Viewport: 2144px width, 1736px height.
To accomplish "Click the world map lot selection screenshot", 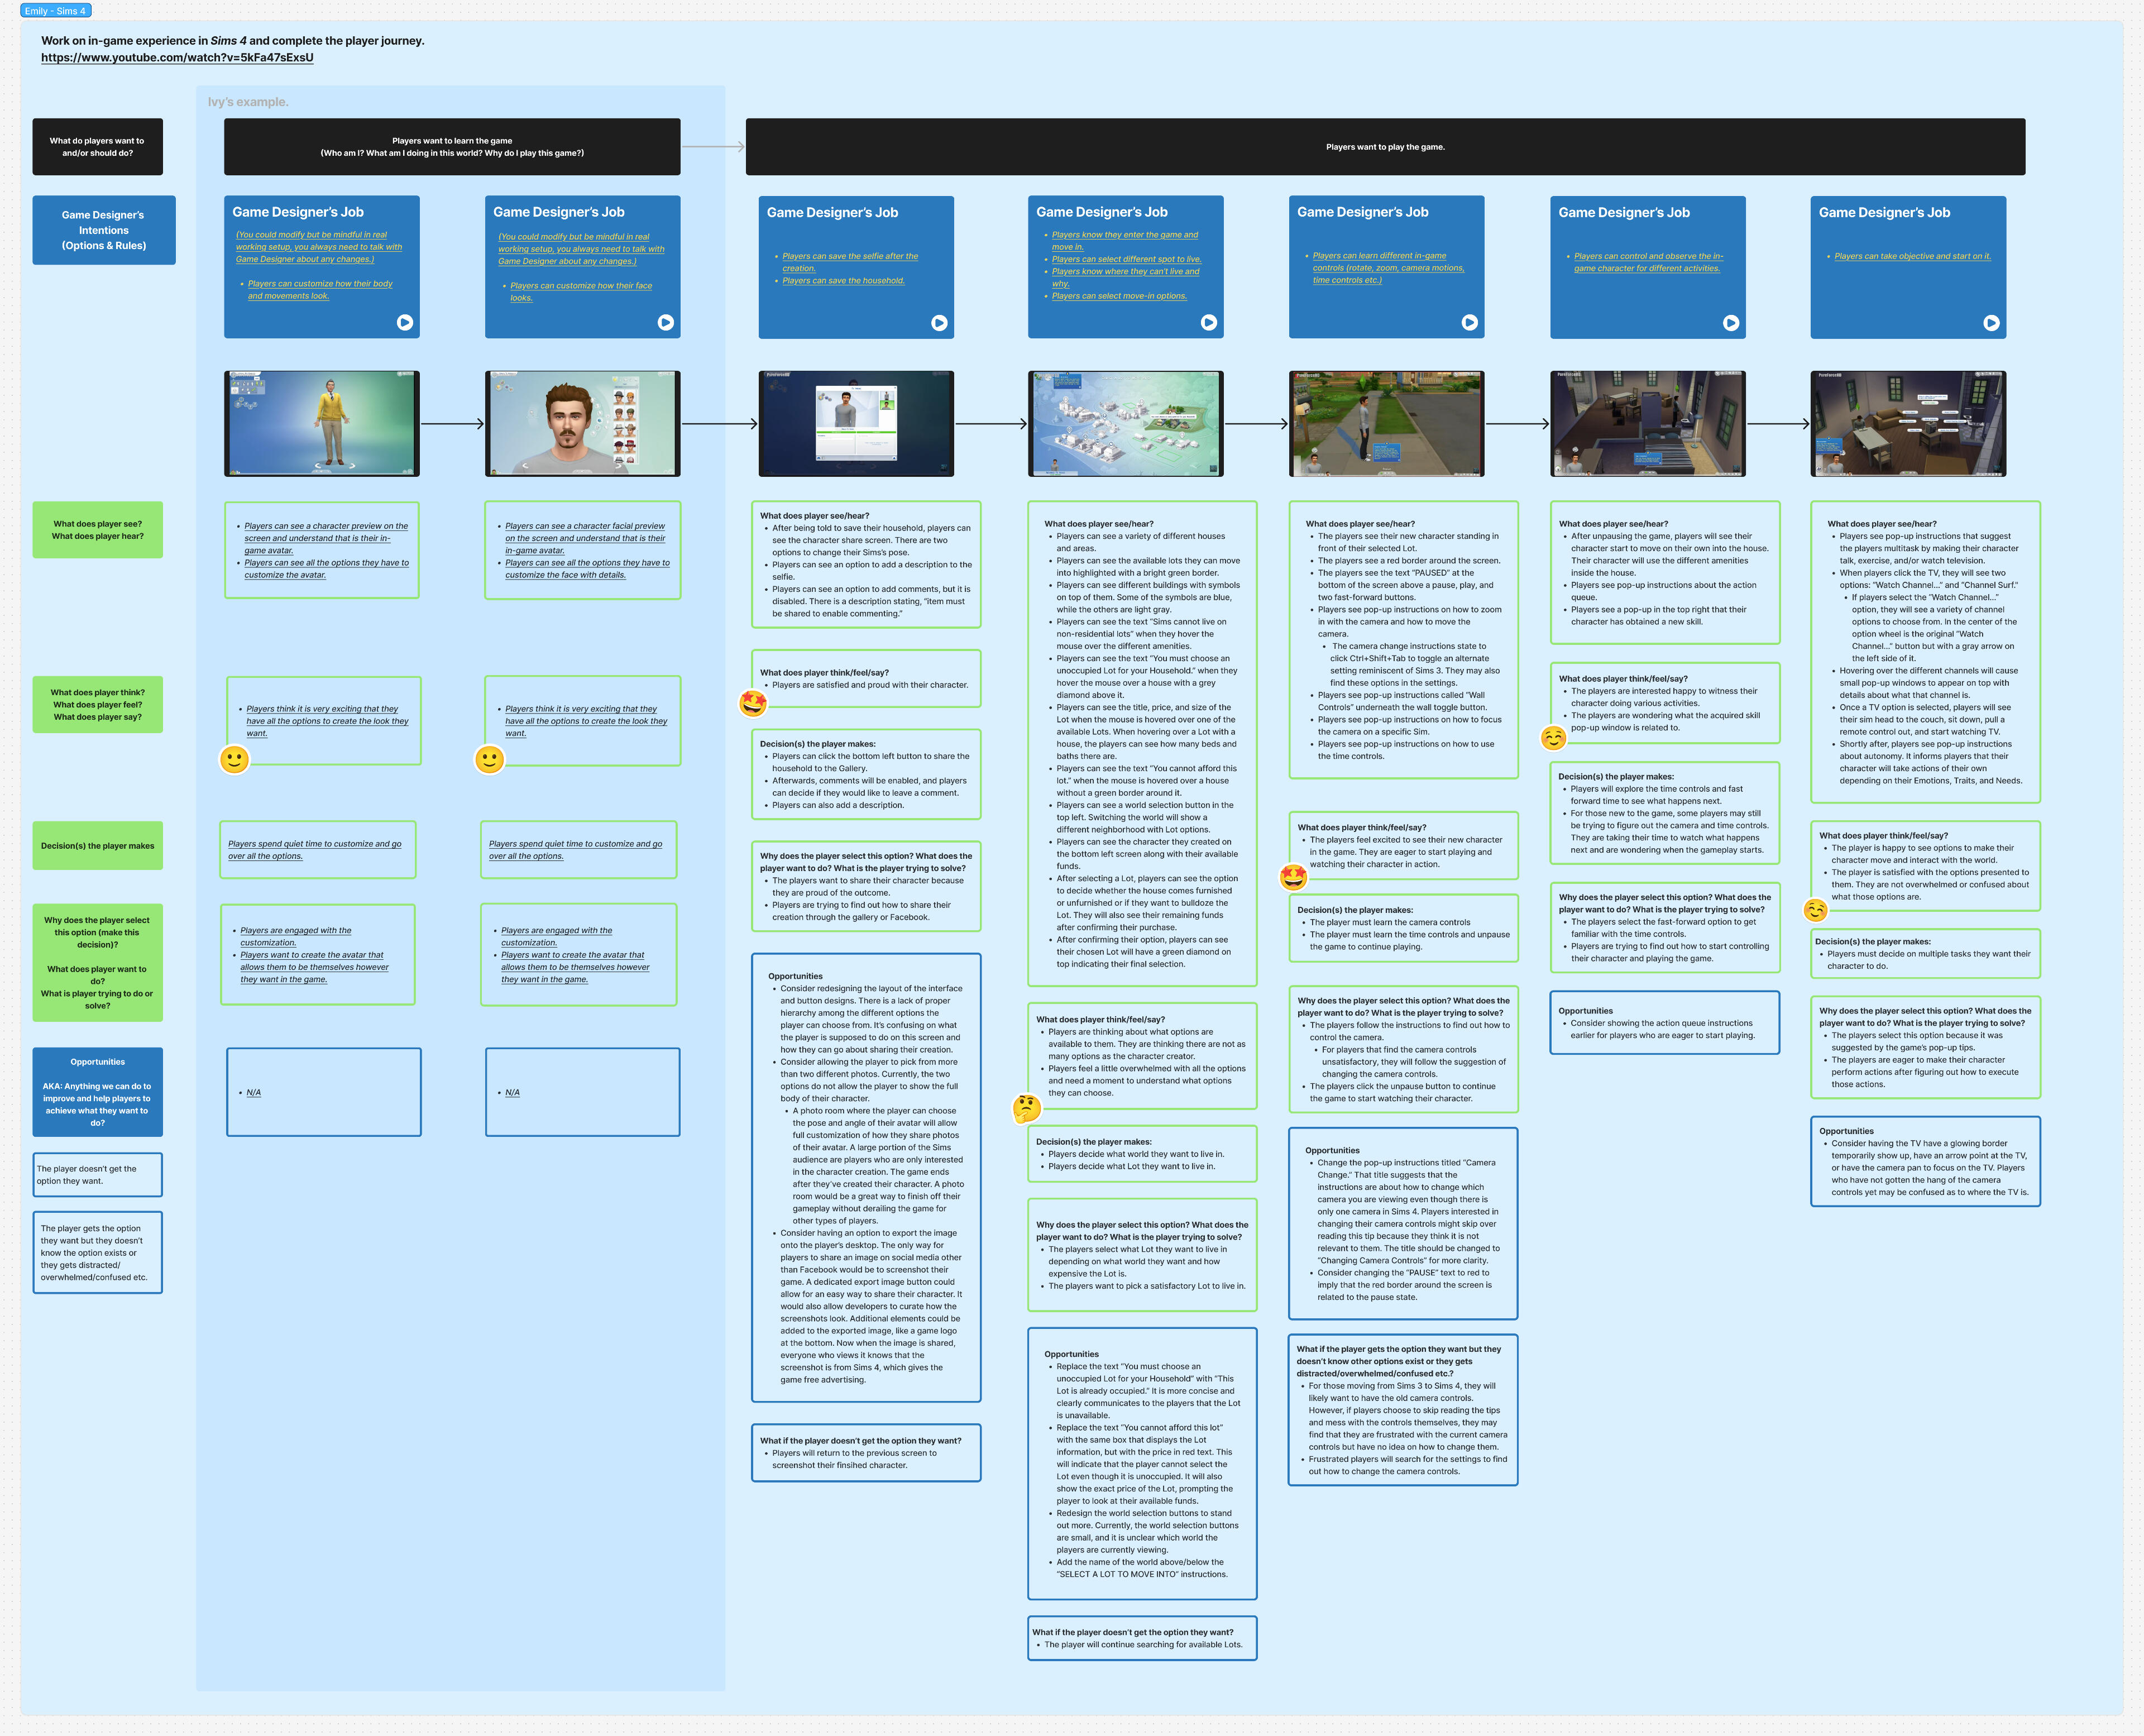I will [1125, 423].
